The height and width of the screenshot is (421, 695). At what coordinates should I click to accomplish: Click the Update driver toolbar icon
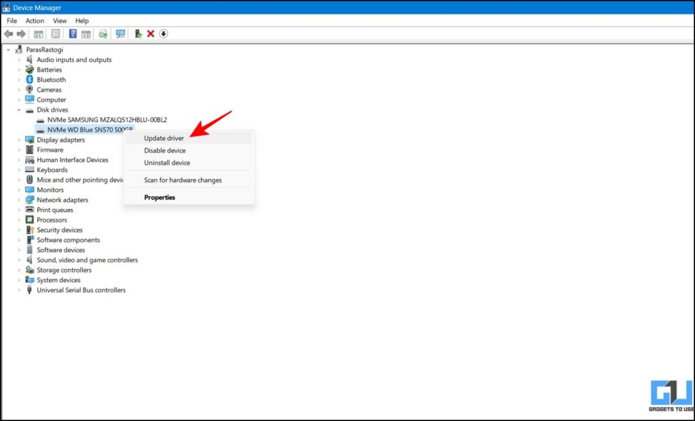(101, 33)
